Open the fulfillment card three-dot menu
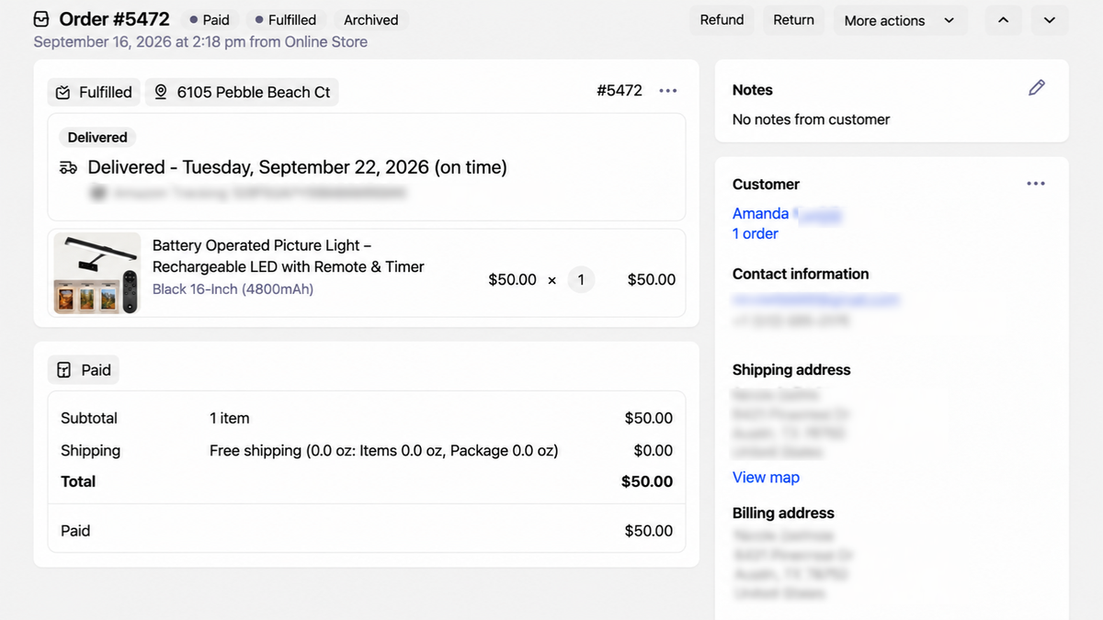1103x620 pixels. 668,91
